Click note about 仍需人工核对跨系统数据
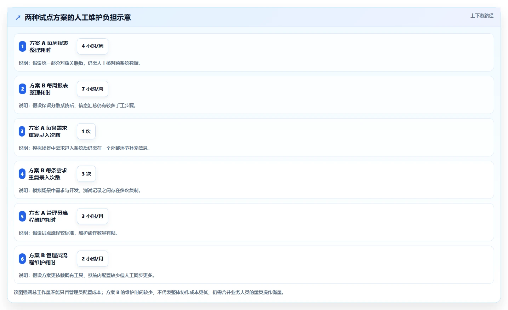The height and width of the screenshot is (310, 508). pyautogui.click(x=81, y=63)
